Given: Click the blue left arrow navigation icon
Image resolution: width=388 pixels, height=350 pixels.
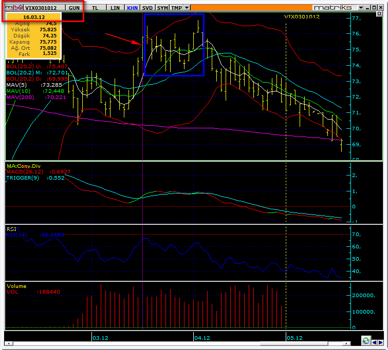Looking at the screenshot, I should pos(375,342).
